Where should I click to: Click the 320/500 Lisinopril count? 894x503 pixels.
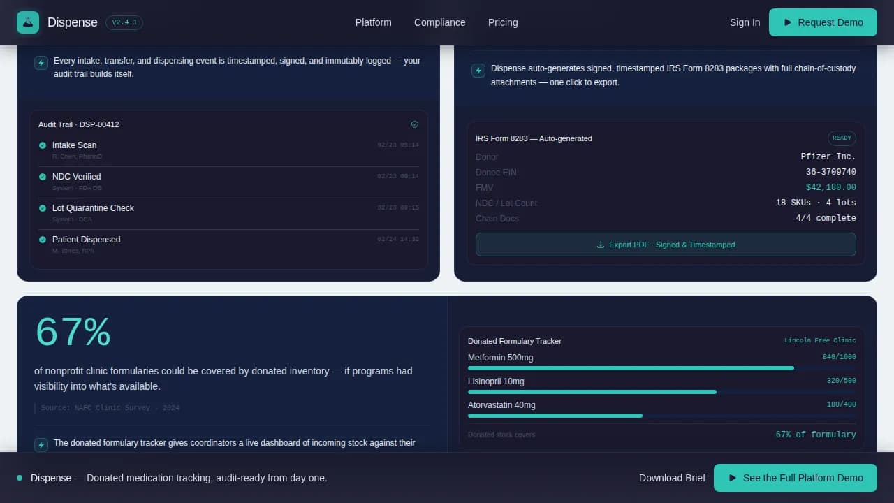(x=842, y=381)
